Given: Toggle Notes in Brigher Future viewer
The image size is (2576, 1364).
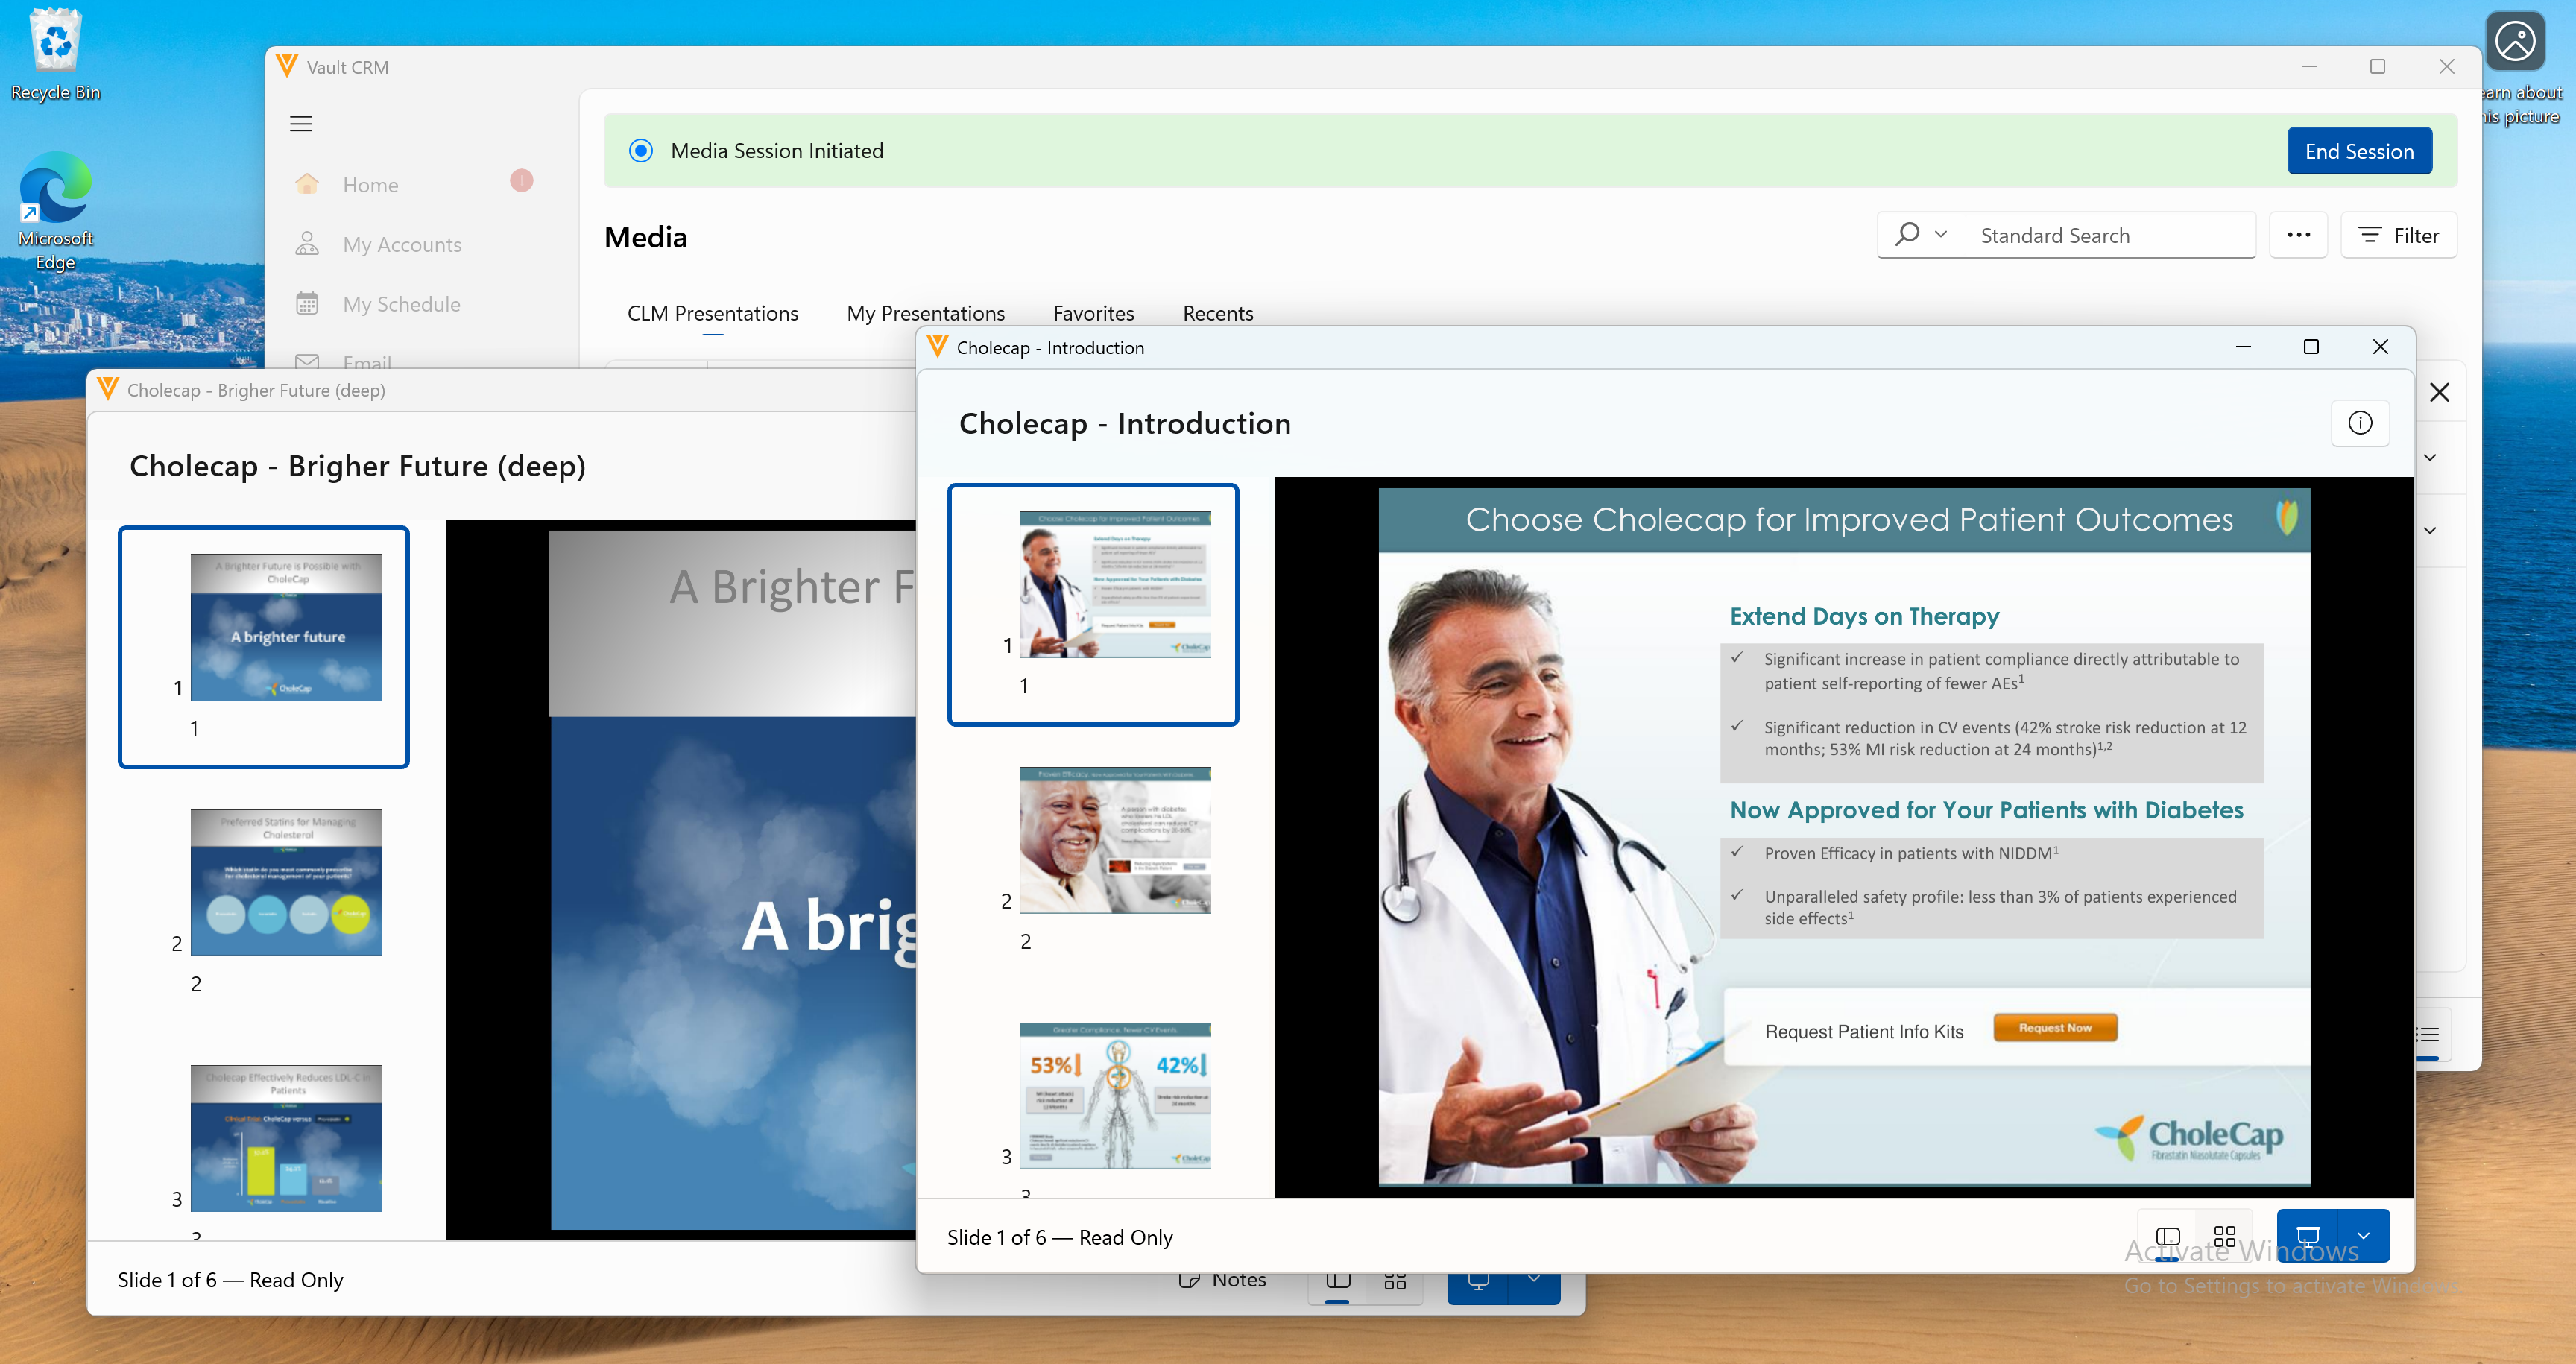Looking at the screenshot, I should [1223, 1280].
